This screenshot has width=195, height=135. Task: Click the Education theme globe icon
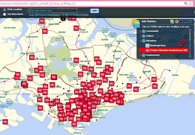click(x=144, y=41)
